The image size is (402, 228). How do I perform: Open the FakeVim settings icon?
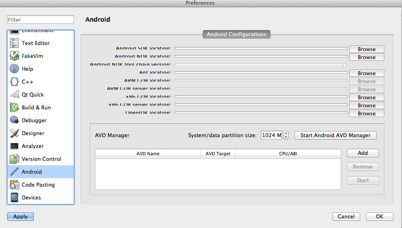point(14,56)
